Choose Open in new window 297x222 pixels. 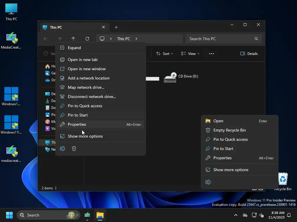[x=101, y=69]
